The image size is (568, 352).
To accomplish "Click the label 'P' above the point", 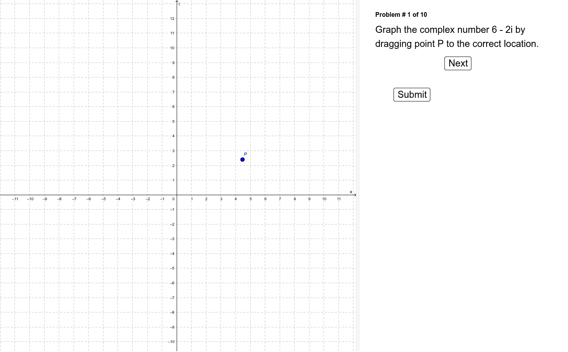I will click(x=246, y=154).
